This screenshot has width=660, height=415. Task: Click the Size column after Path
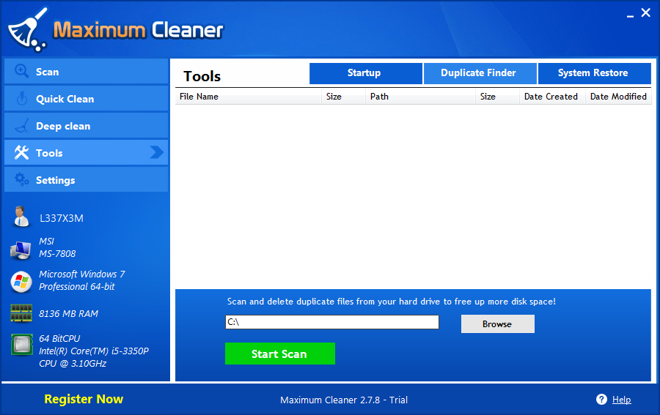(497, 97)
